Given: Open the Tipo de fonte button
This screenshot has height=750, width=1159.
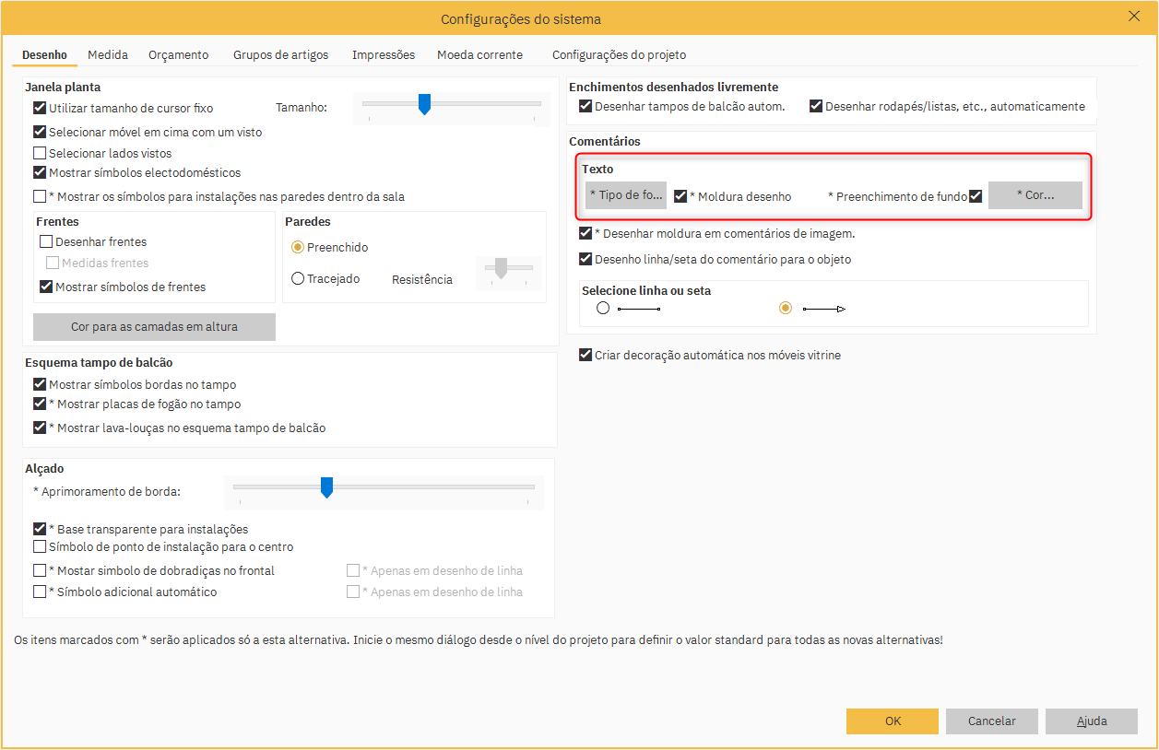Looking at the screenshot, I should [626, 195].
